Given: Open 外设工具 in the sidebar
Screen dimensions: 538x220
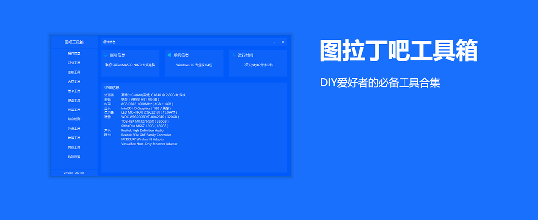Looking at the screenshot, I should [x=74, y=129].
